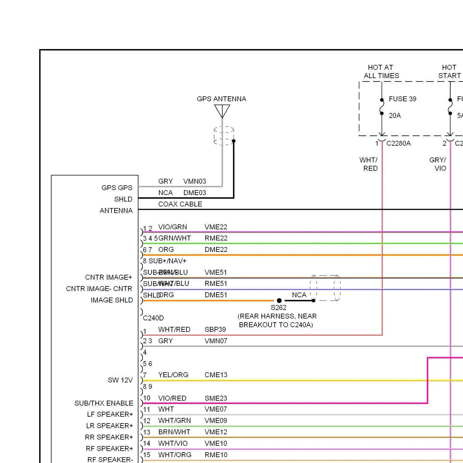Click the RR SPEAKER+ label
The height and width of the screenshot is (463, 463).
(109, 437)
